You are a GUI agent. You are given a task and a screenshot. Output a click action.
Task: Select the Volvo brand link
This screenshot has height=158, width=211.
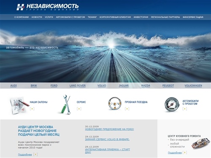pyautogui.click(x=102, y=86)
